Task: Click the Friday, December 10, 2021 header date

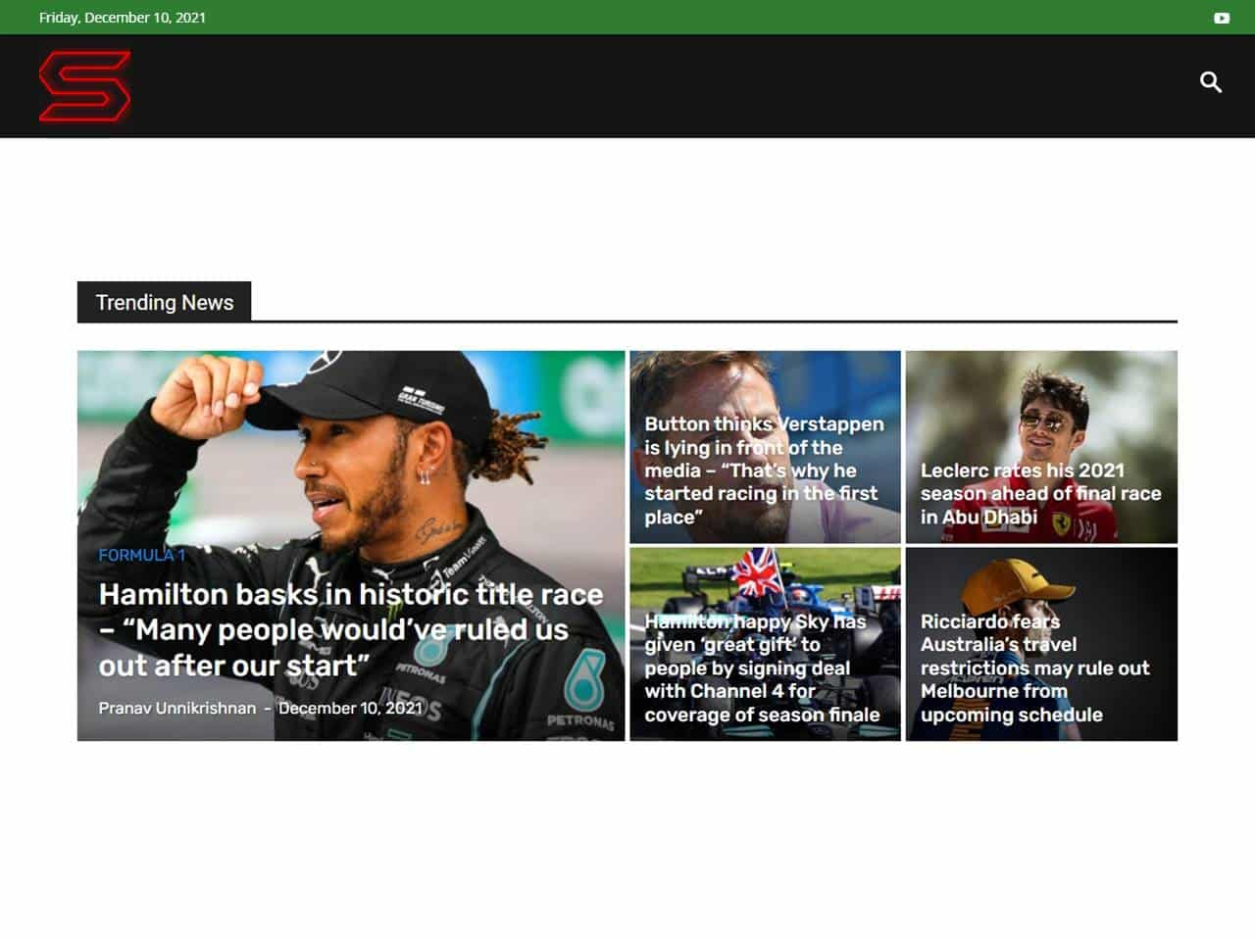Action: (x=123, y=18)
